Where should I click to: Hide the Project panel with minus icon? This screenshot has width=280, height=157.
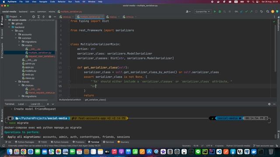(x=55, y=17)
